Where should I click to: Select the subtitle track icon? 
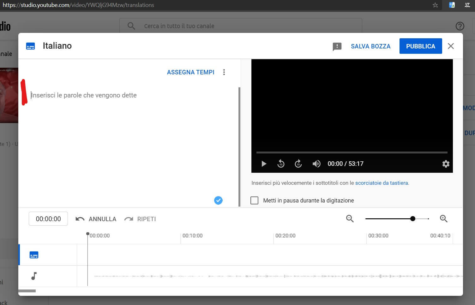[x=34, y=255]
